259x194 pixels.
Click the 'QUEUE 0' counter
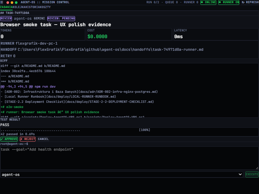click(x=172, y=2)
